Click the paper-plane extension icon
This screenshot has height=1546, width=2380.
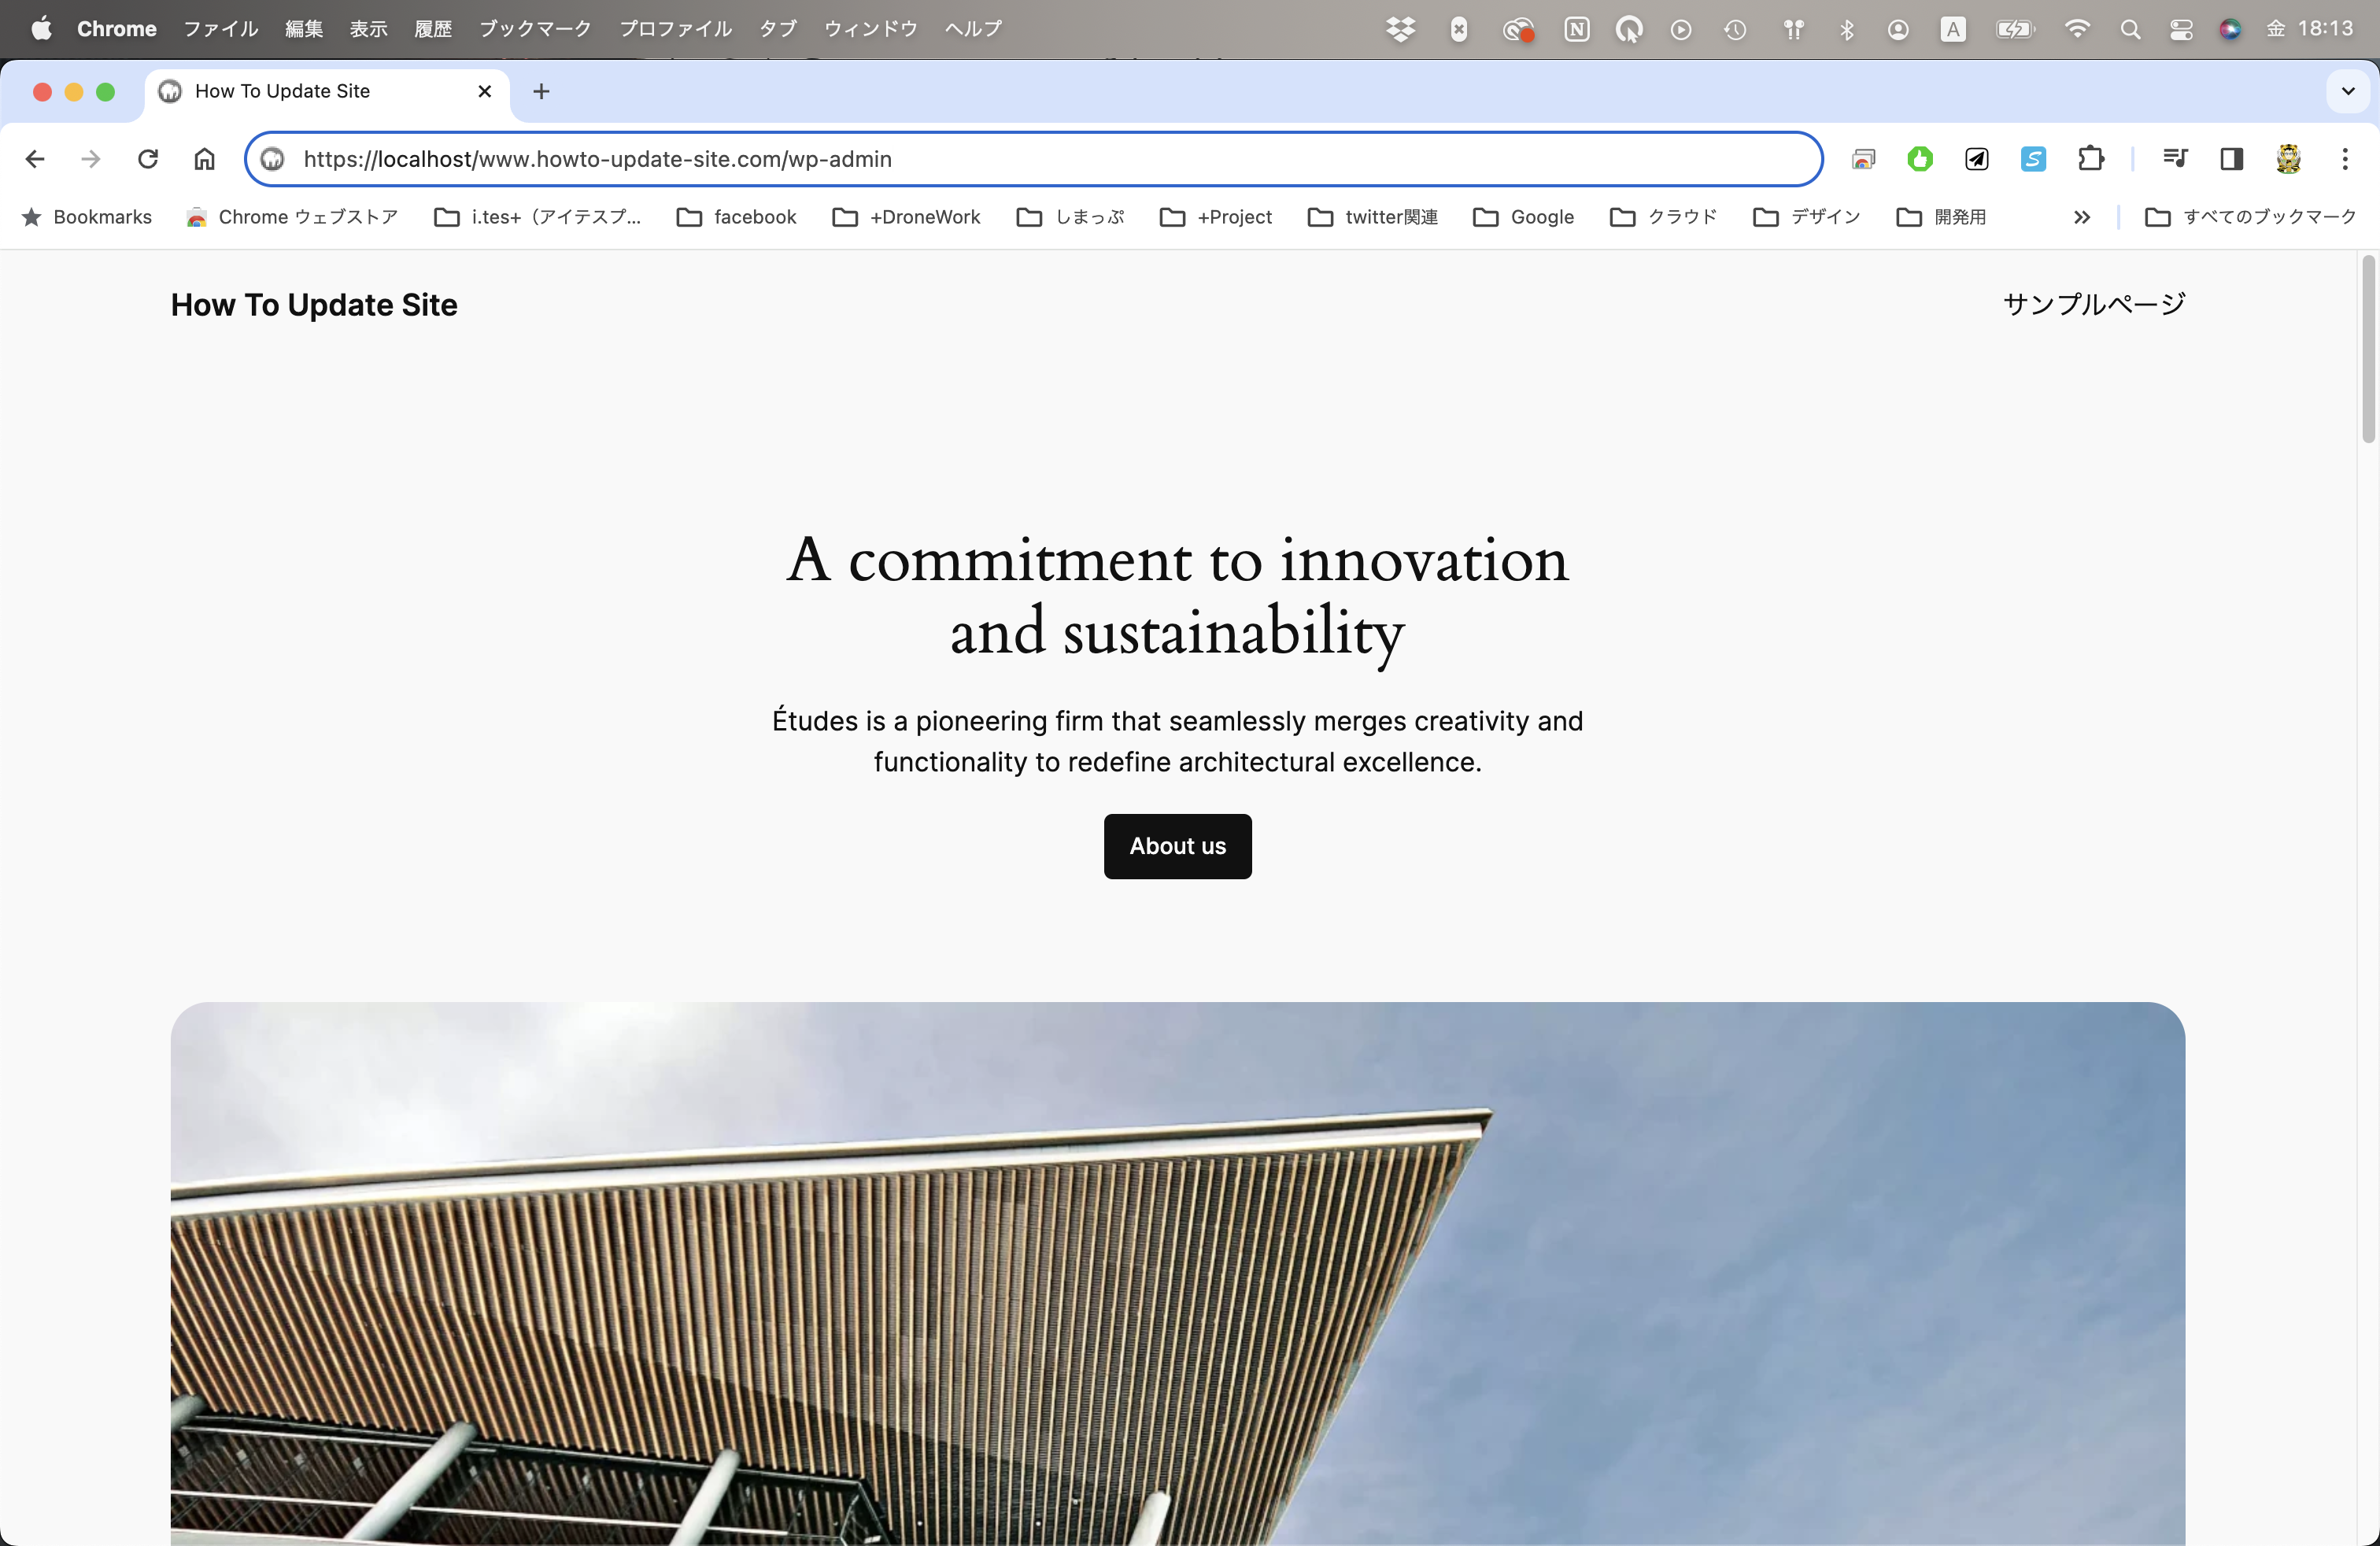pyautogui.click(x=1977, y=159)
